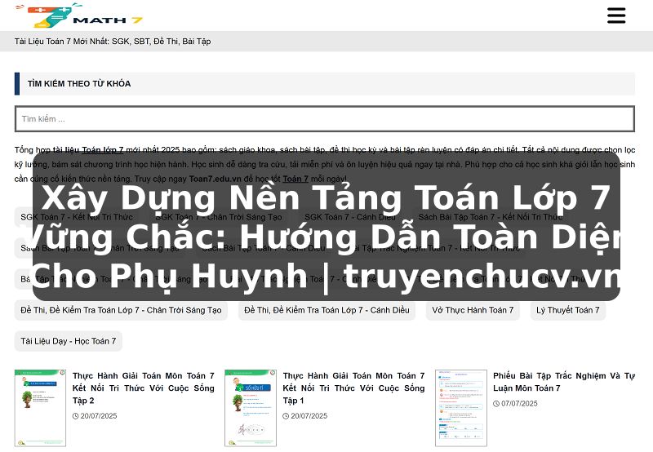Open thumbnail of Thực Hành Giải Toán Tập 1
Screen dimensions: 653x452
pyautogui.click(x=251, y=408)
